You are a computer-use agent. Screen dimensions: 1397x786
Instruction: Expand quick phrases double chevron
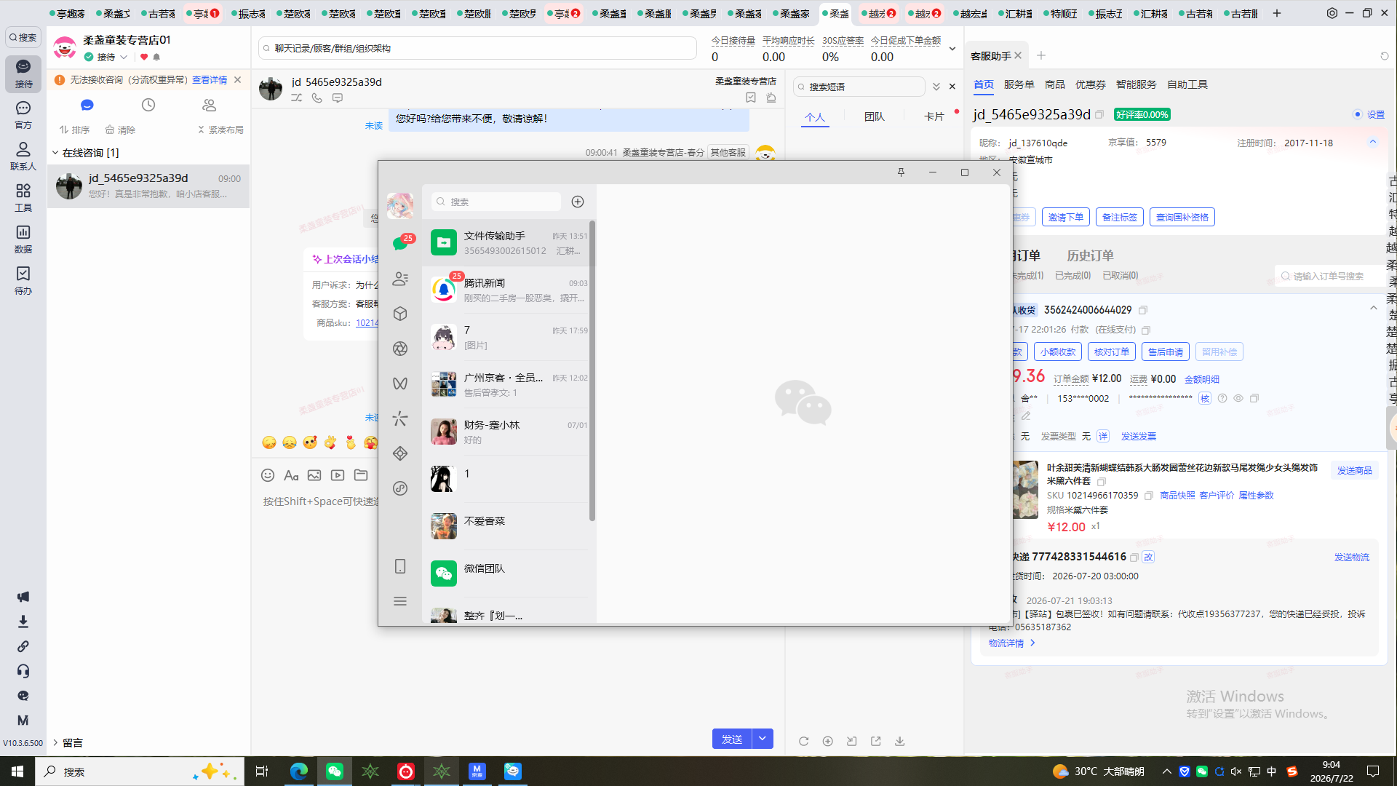[936, 87]
